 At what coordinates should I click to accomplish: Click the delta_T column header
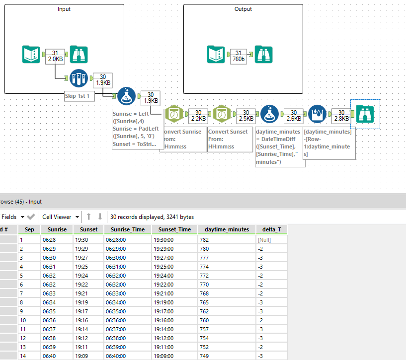tap(271, 229)
